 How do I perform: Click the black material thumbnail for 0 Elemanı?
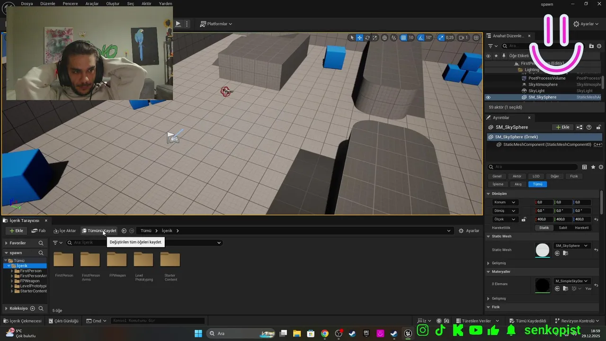pos(543,285)
